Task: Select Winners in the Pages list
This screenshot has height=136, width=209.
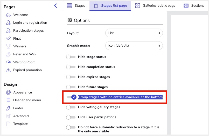Action: 20,46
